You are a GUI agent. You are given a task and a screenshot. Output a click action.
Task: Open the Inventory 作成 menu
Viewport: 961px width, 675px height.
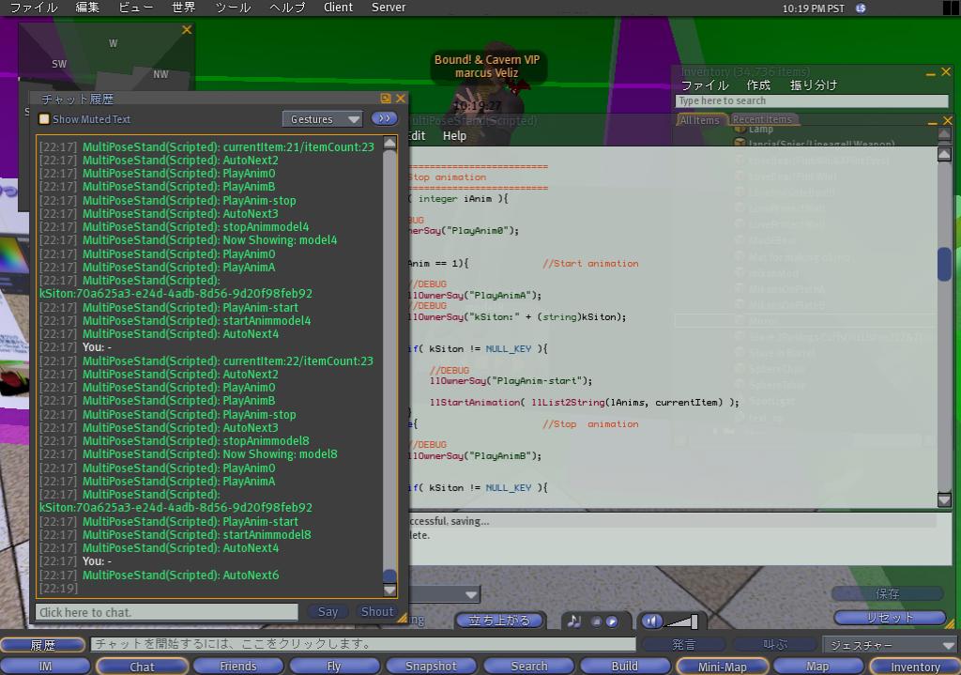pos(758,85)
